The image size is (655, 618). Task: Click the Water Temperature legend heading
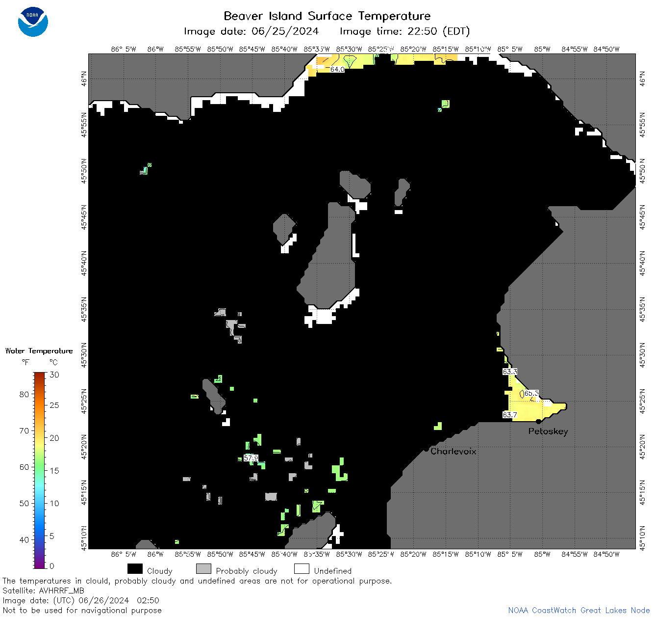pyautogui.click(x=39, y=350)
